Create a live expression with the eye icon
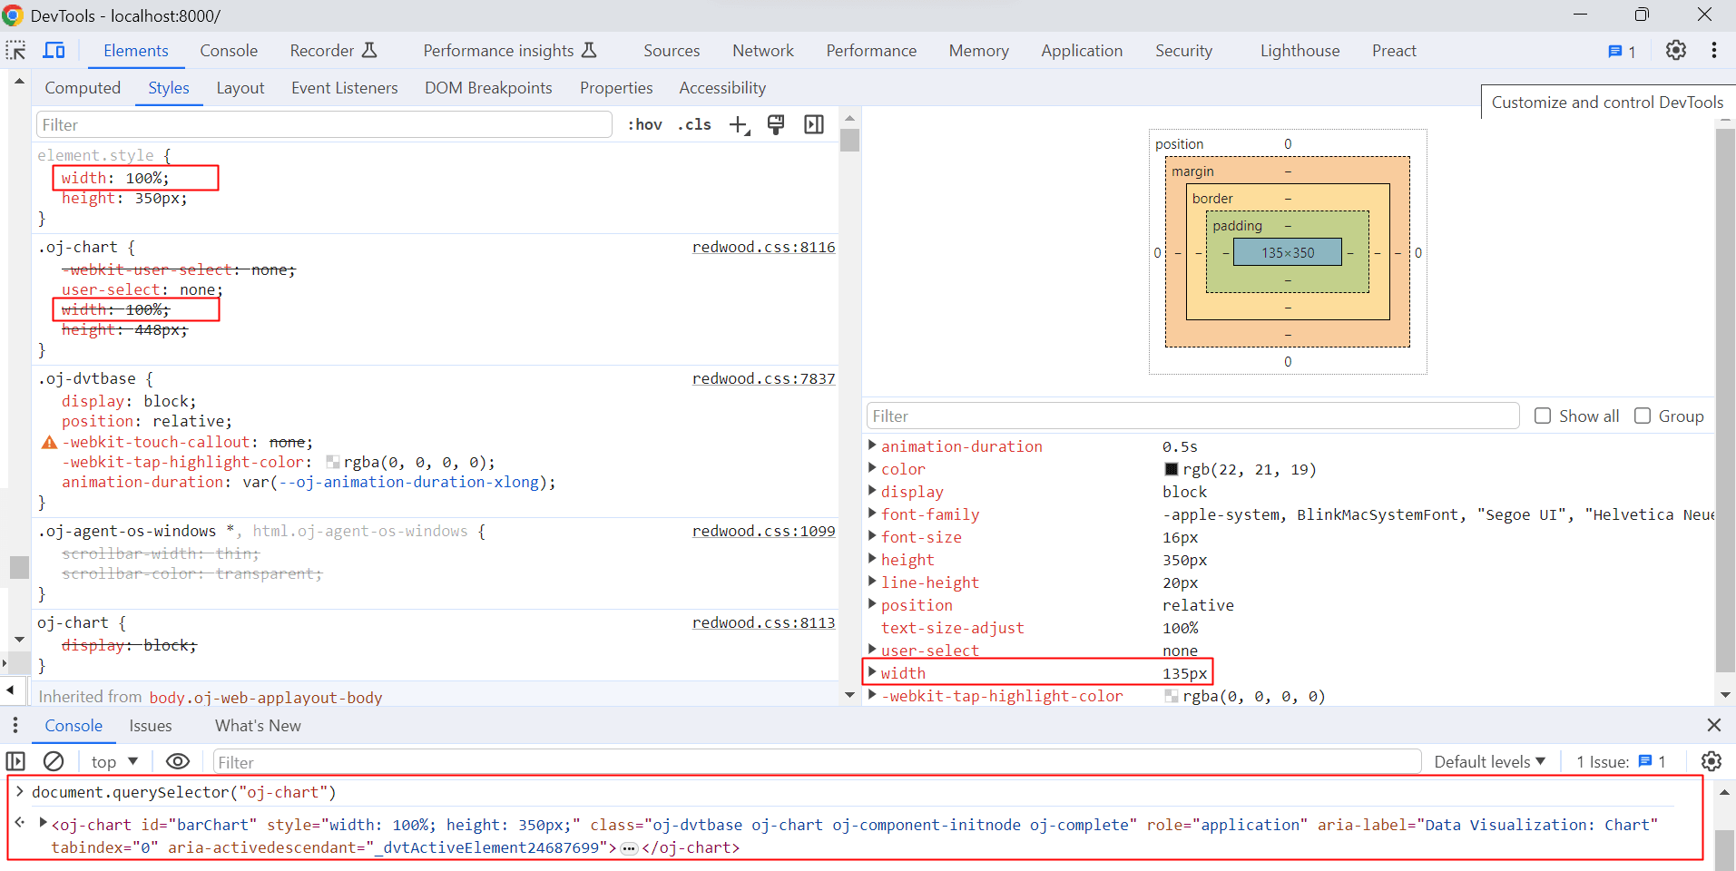This screenshot has height=871, width=1736. [178, 761]
